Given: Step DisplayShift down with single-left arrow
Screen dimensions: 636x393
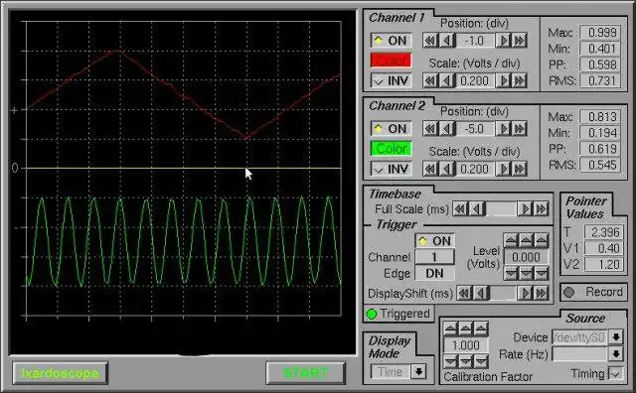Looking at the screenshot, I should tap(481, 293).
